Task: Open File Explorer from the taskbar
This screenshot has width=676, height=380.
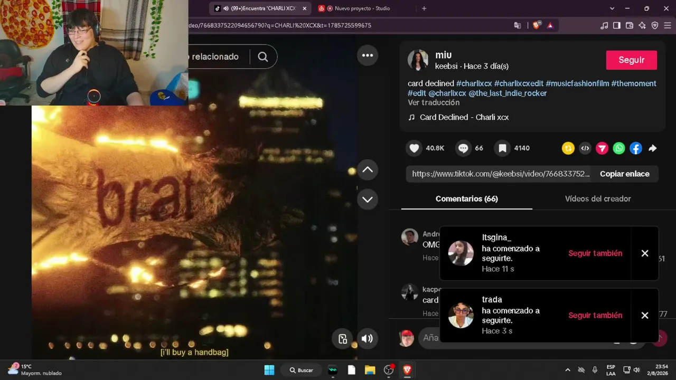Action: point(370,370)
